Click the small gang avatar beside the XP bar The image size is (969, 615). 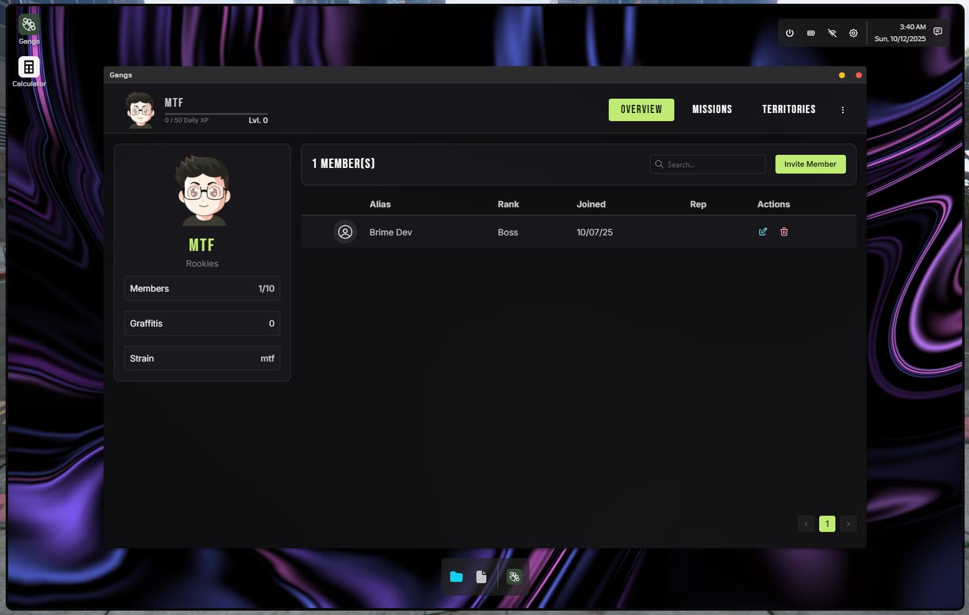pos(140,110)
